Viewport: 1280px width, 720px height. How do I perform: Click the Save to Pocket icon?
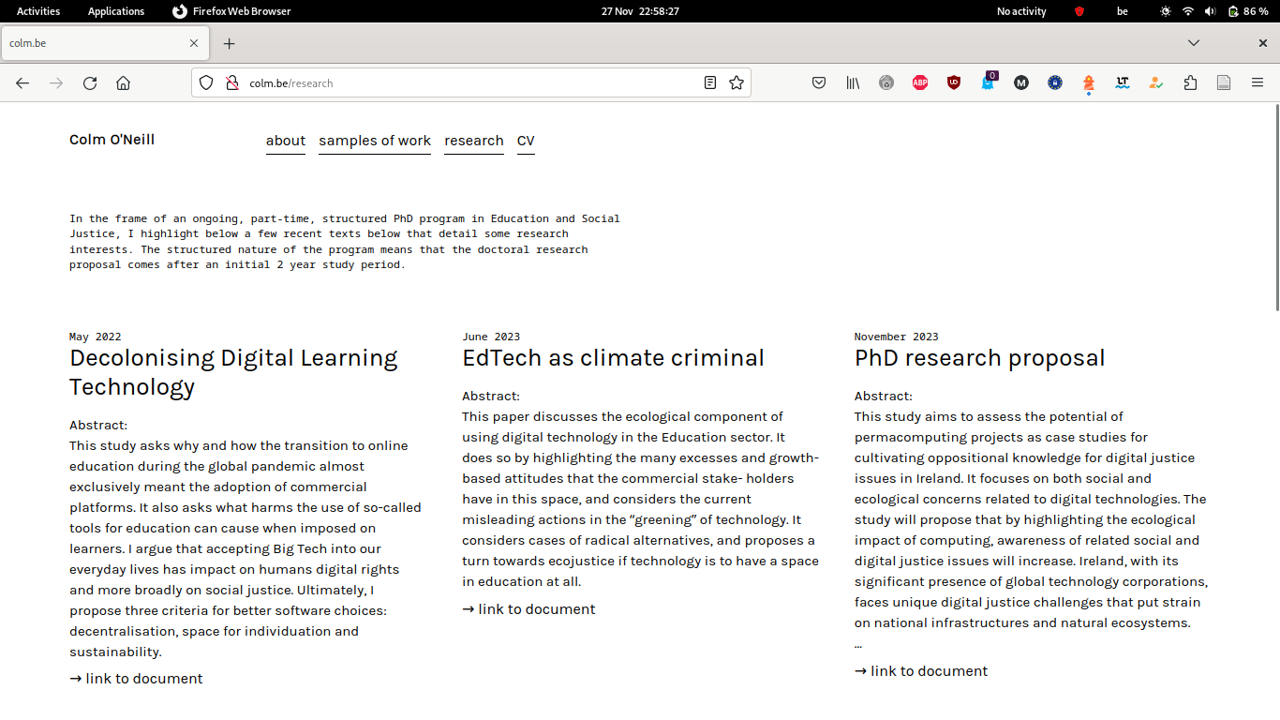click(819, 82)
